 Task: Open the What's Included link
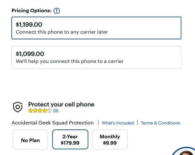pos(118,123)
